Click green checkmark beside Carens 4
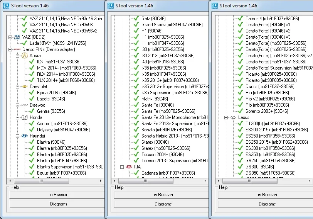The width and height of the screenshot is (313, 219). coord(241,19)
